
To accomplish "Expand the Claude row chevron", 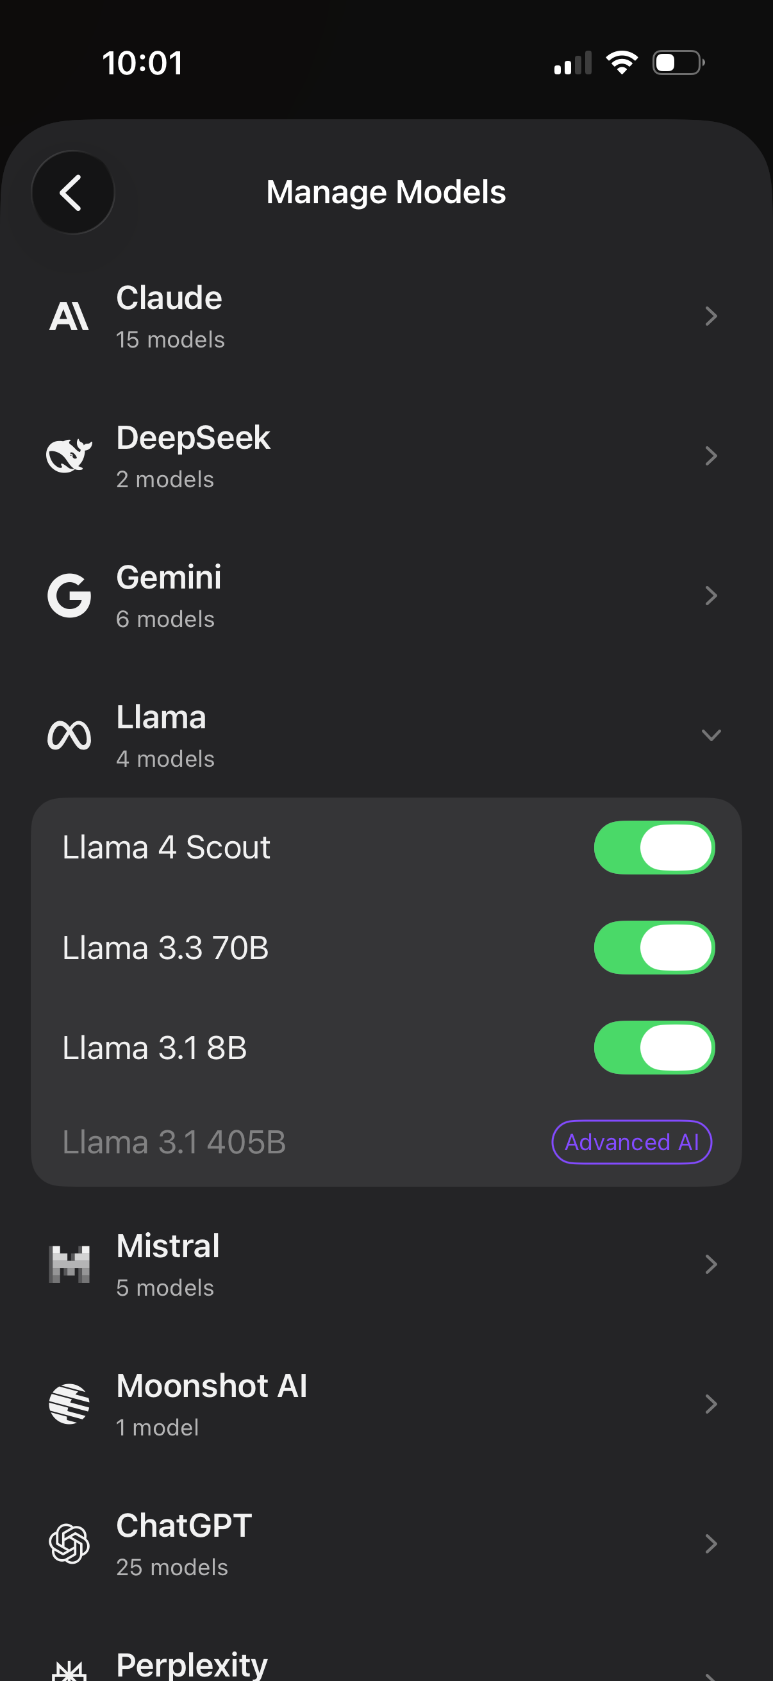I will click(x=710, y=317).
